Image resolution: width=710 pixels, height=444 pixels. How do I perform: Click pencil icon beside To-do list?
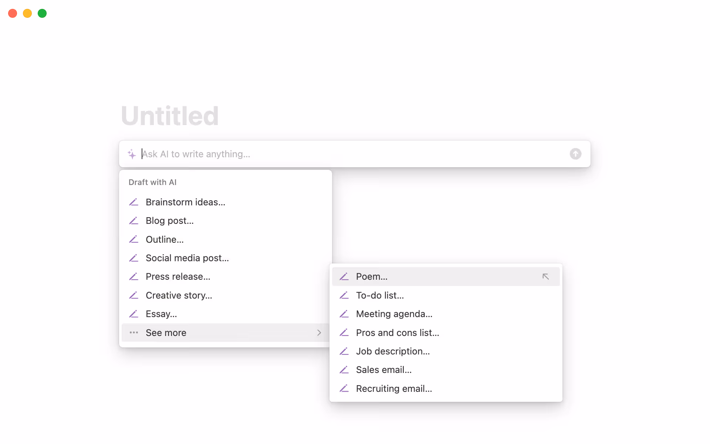point(344,295)
